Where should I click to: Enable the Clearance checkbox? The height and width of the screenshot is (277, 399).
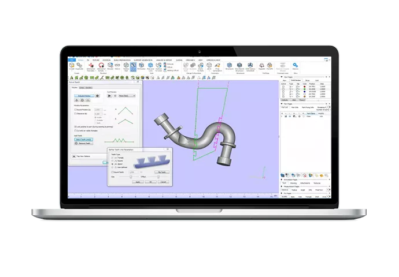[75, 114]
